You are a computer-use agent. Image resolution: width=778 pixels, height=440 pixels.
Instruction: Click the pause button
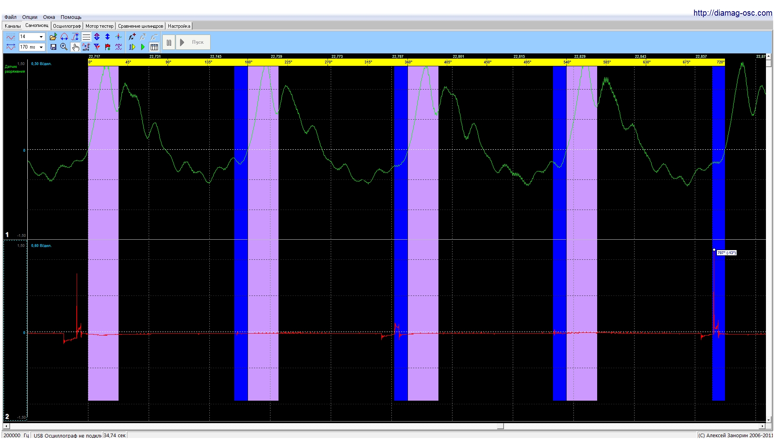[x=169, y=42]
